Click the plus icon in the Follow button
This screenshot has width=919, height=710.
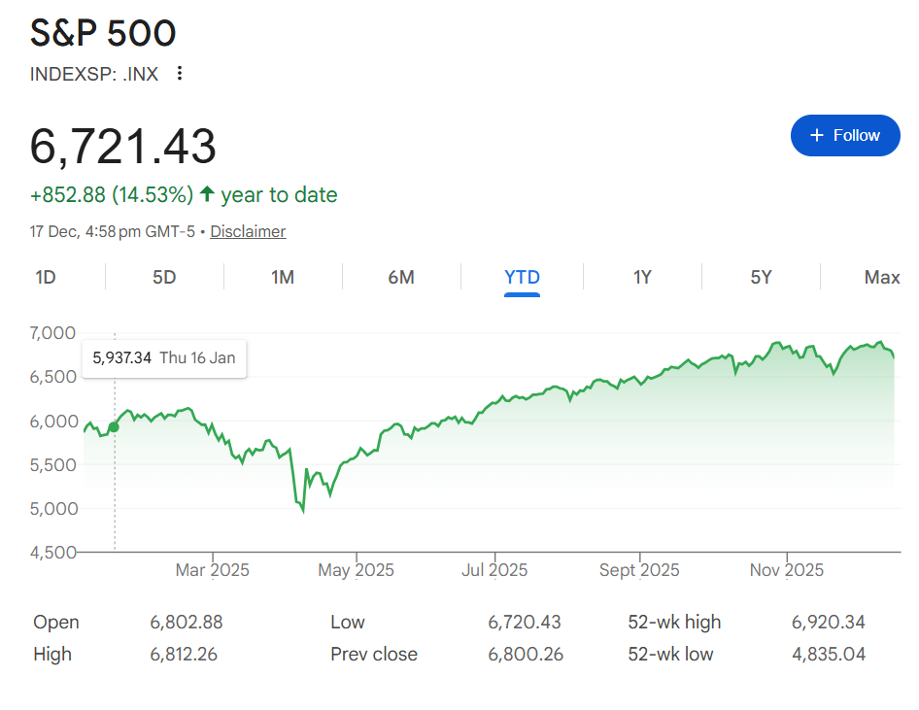[x=816, y=135]
